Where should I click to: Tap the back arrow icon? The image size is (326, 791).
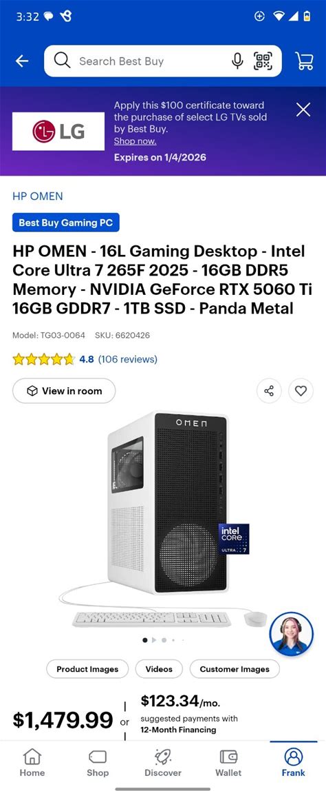pos(22,61)
